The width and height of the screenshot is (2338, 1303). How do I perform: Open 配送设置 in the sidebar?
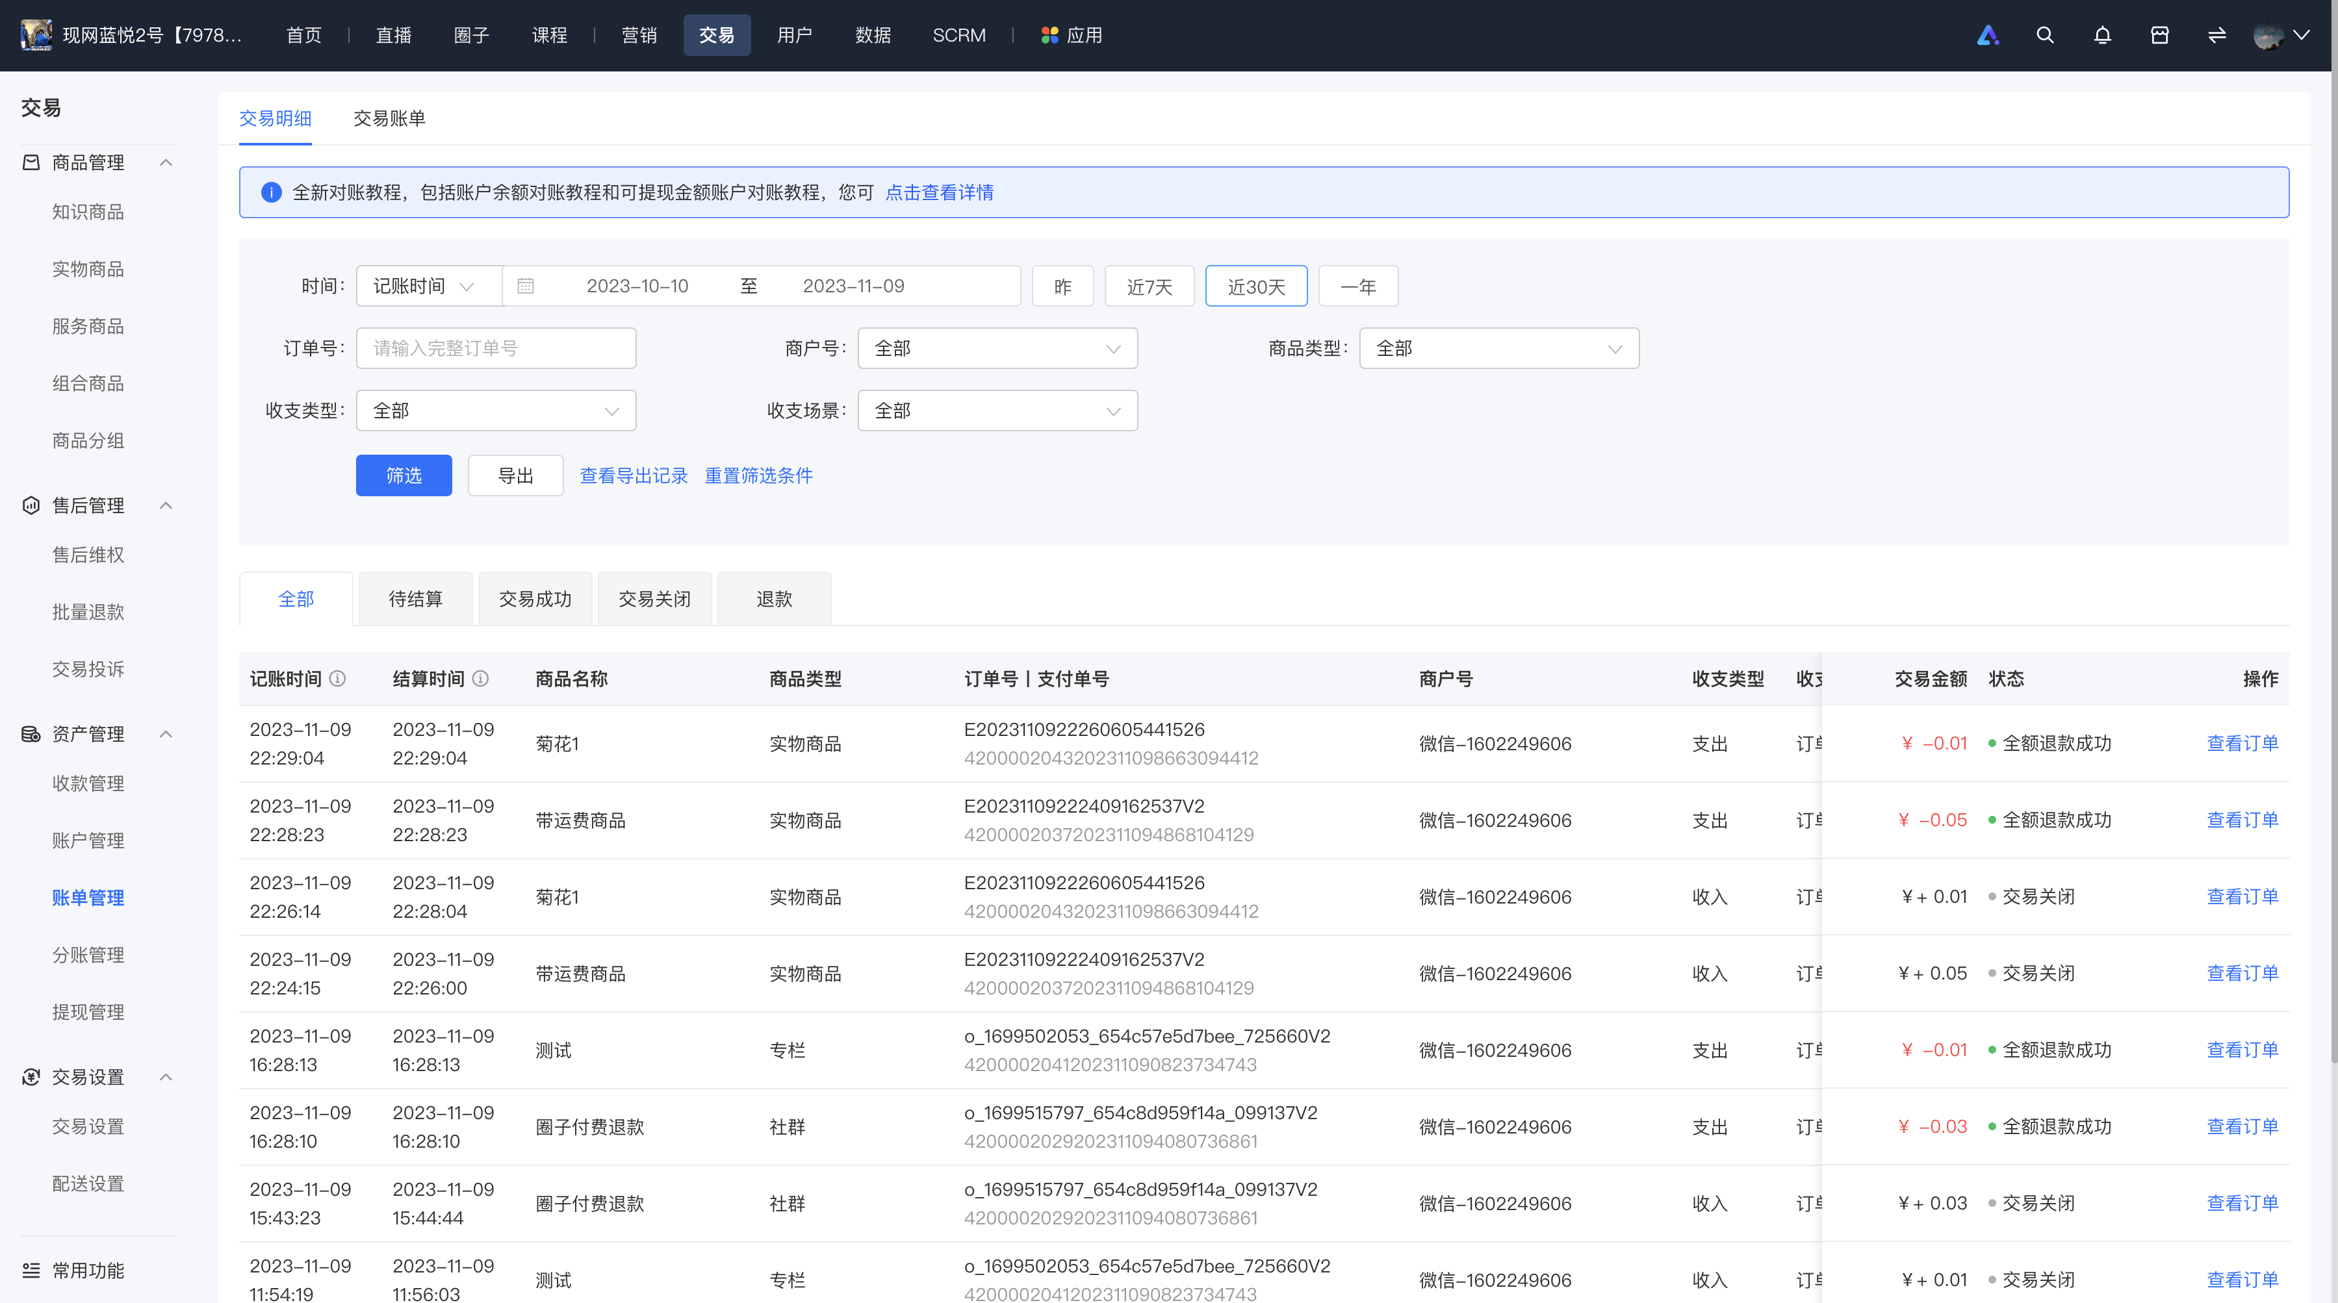click(88, 1184)
